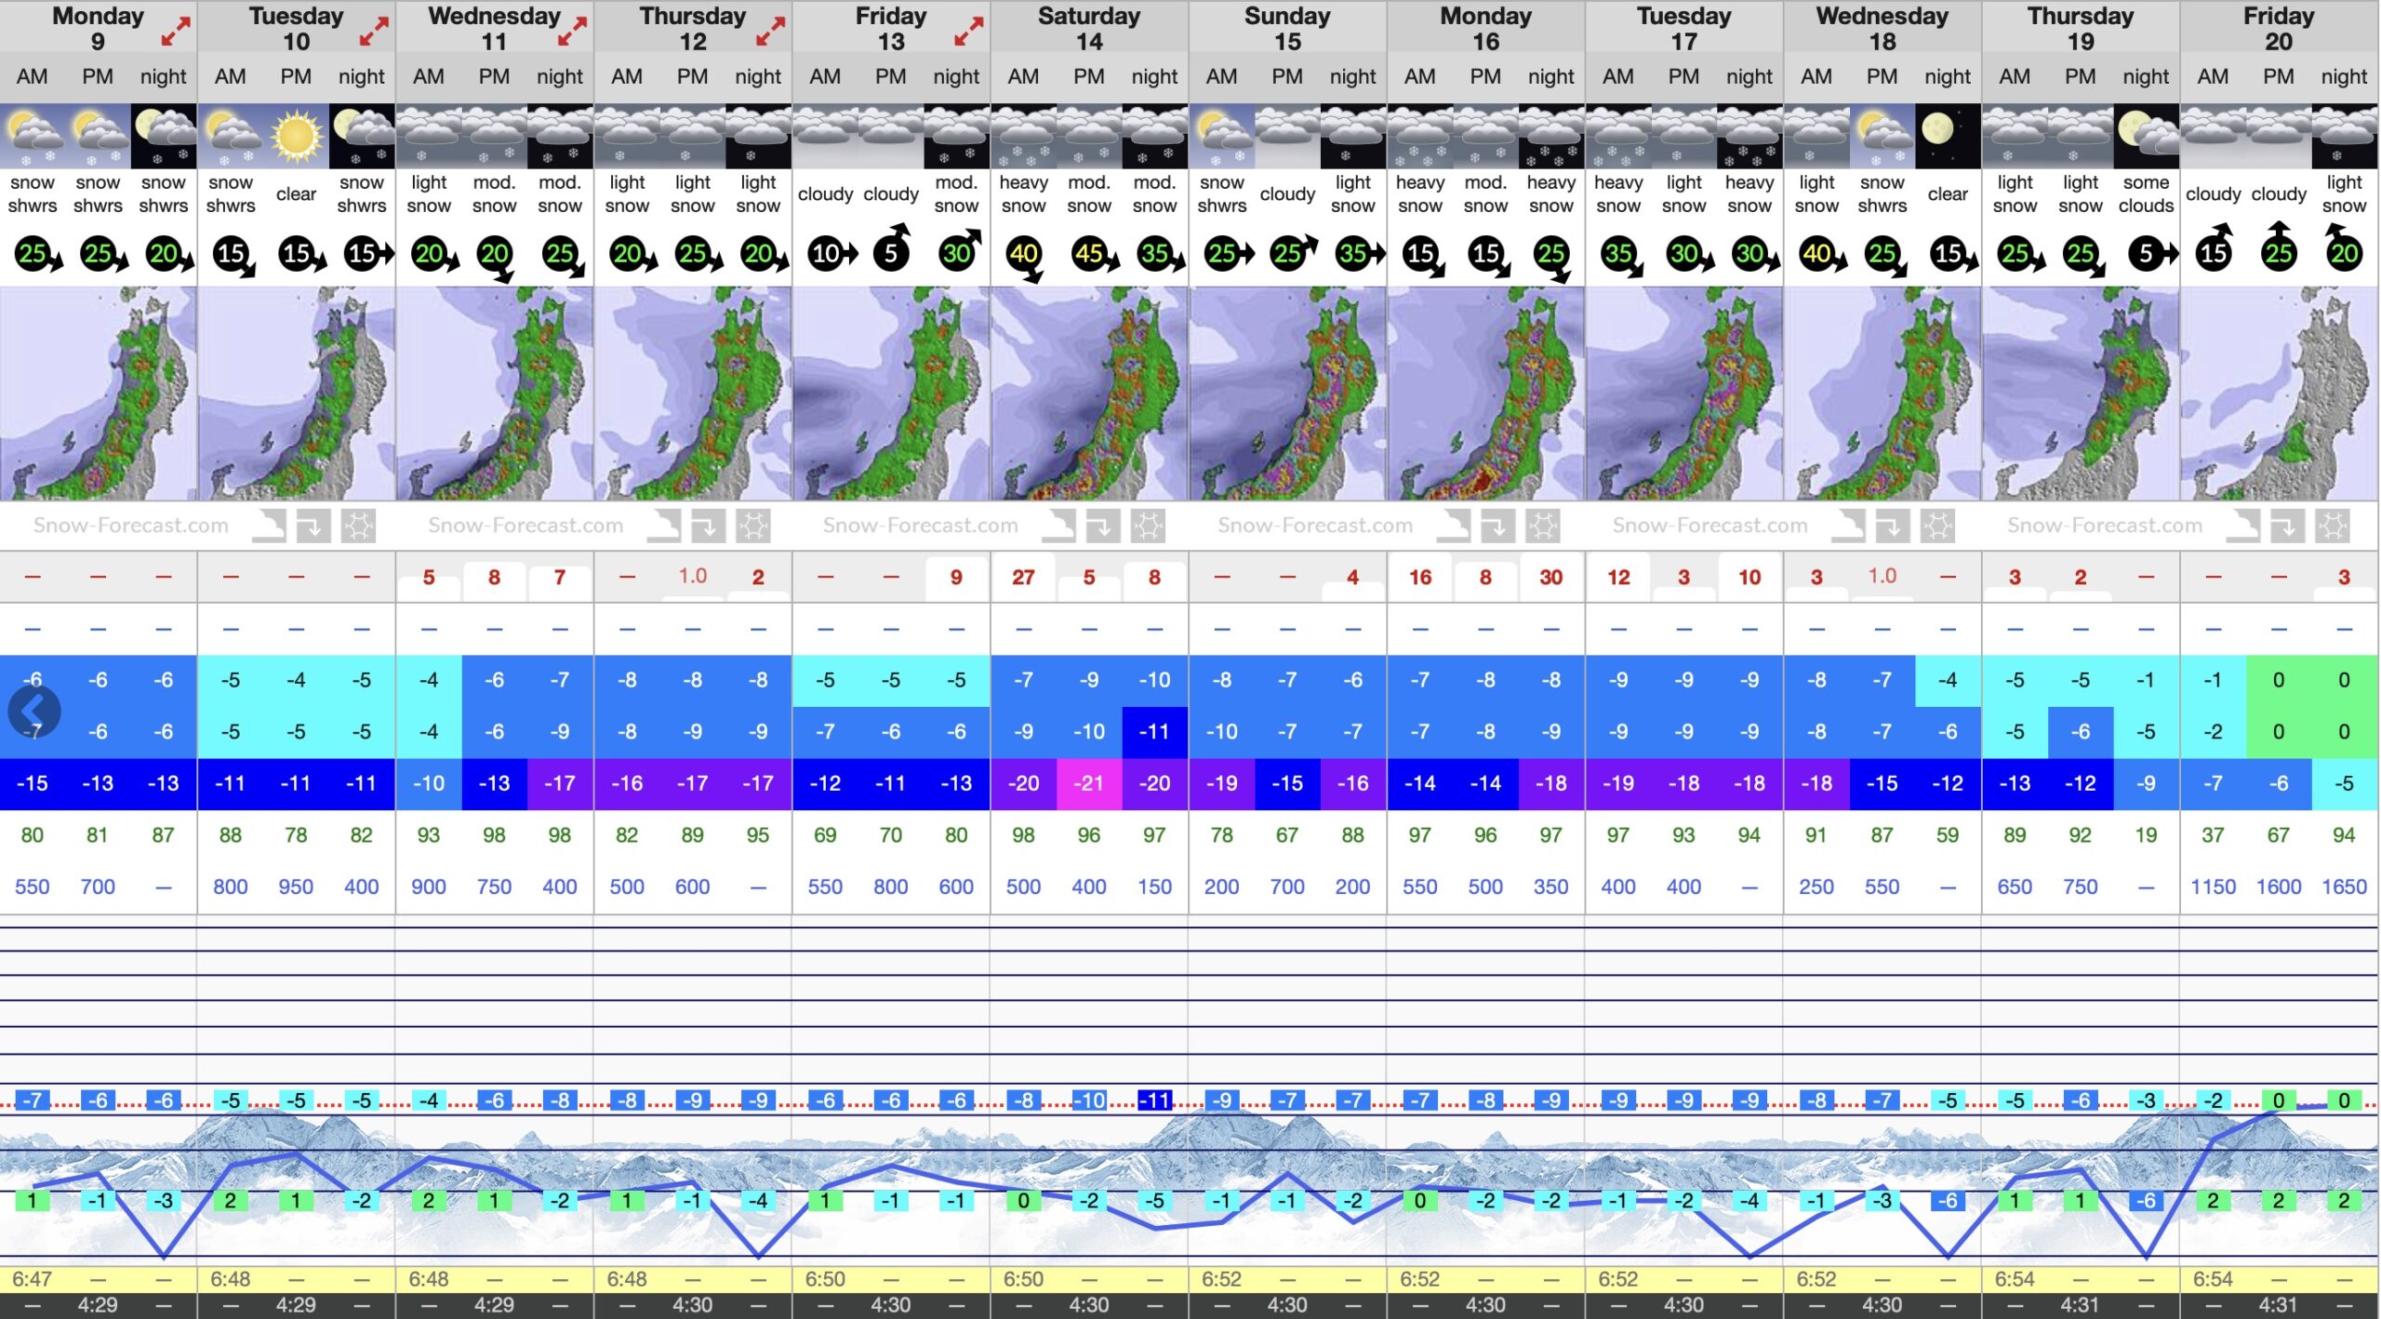2381x1319 pixels.
Task: Click the 6:47 sunrise time
Action: pyautogui.click(x=33, y=1279)
